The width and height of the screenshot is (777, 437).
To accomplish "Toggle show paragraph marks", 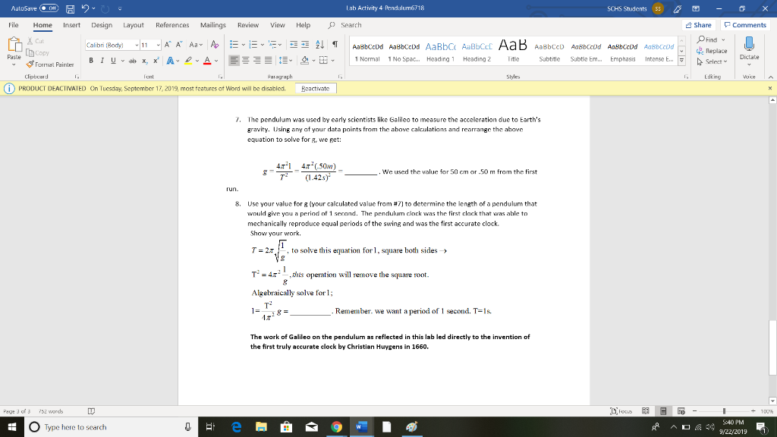I will click(335, 43).
